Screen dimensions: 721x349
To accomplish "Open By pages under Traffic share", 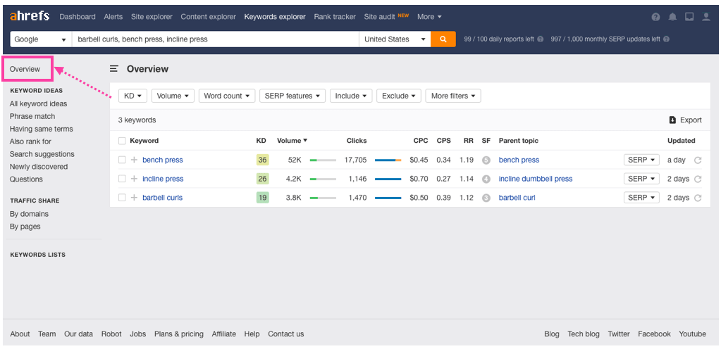I will coord(25,227).
